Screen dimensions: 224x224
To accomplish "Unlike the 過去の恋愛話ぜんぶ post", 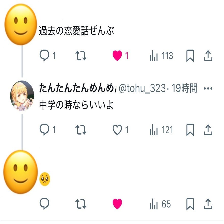I will 121,56.
